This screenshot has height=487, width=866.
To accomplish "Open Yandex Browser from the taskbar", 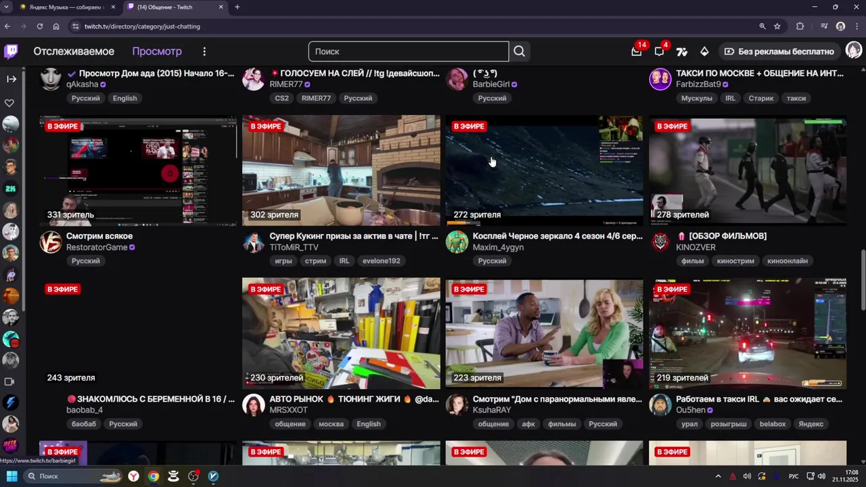I will pos(134,476).
